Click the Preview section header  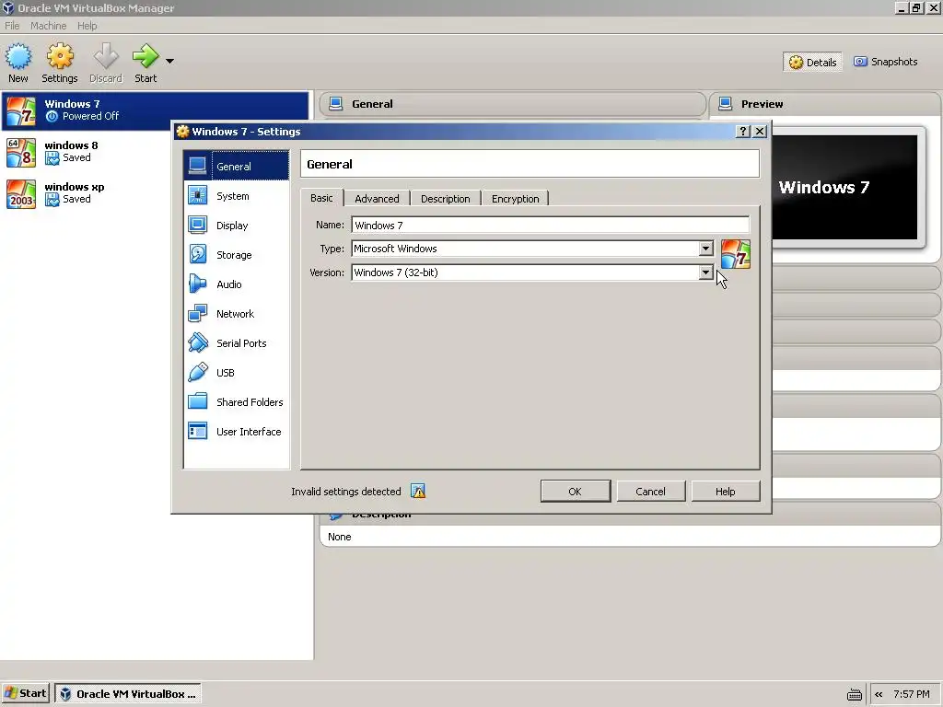pyautogui.click(x=826, y=104)
